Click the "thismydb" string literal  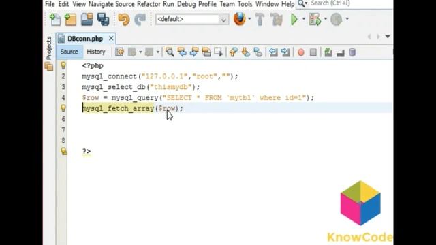[171, 87]
